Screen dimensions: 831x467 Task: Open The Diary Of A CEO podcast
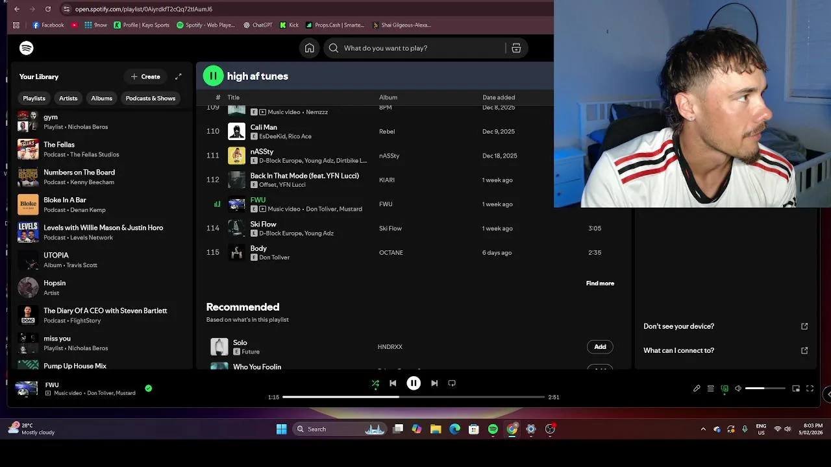(x=101, y=315)
